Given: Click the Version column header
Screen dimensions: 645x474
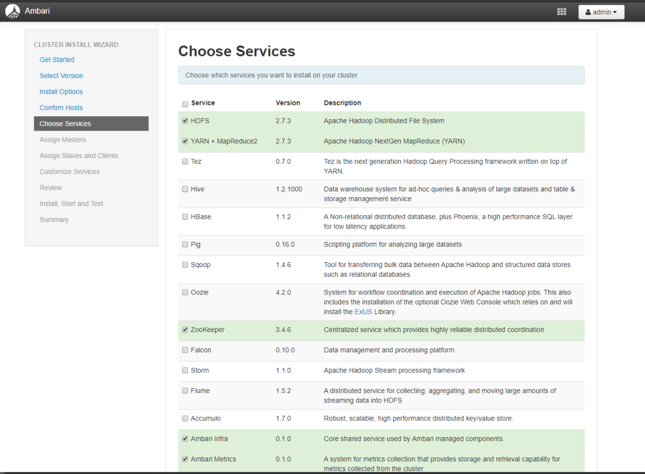Looking at the screenshot, I should (288, 103).
